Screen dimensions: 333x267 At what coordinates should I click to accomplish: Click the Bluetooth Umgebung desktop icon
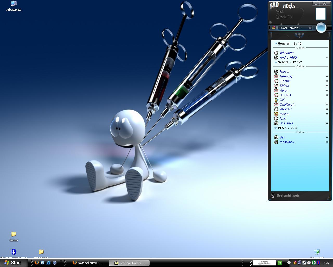pyautogui.click(x=14, y=253)
